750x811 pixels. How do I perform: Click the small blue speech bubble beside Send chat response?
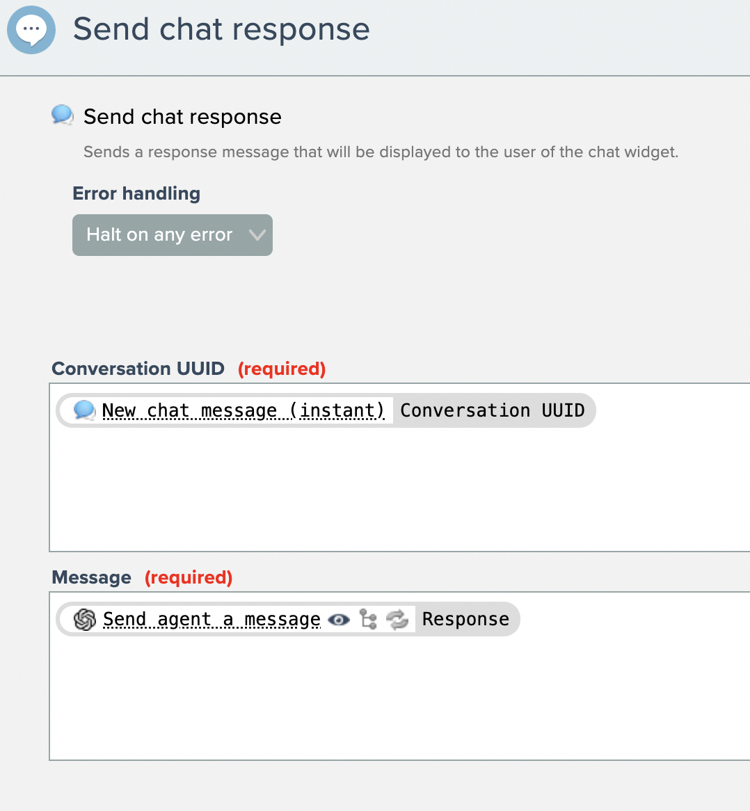(x=63, y=115)
